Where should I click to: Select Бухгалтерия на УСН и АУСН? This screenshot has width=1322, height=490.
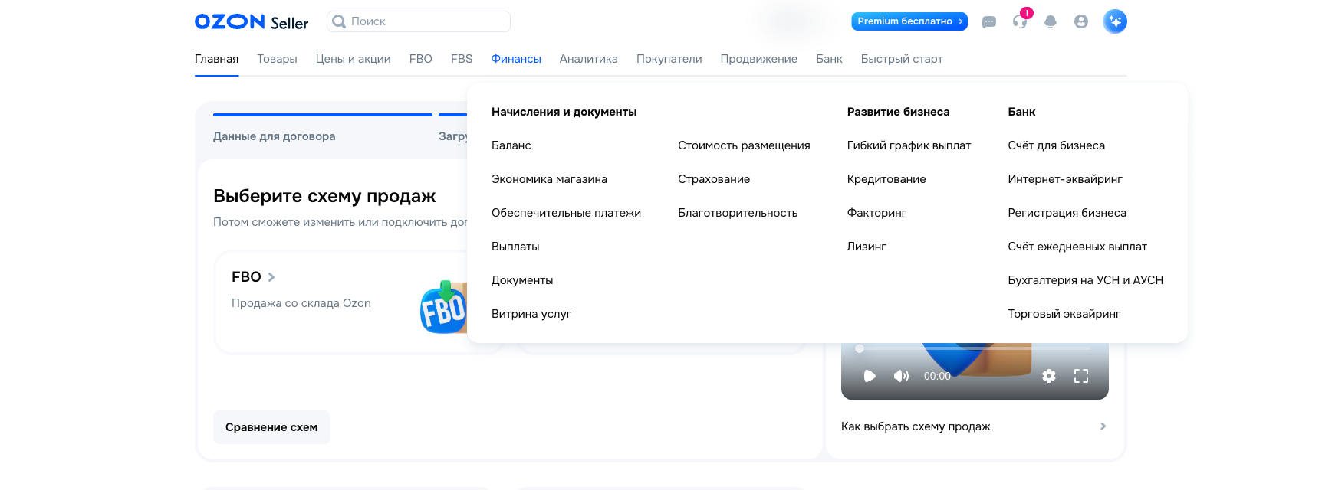[1085, 280]
